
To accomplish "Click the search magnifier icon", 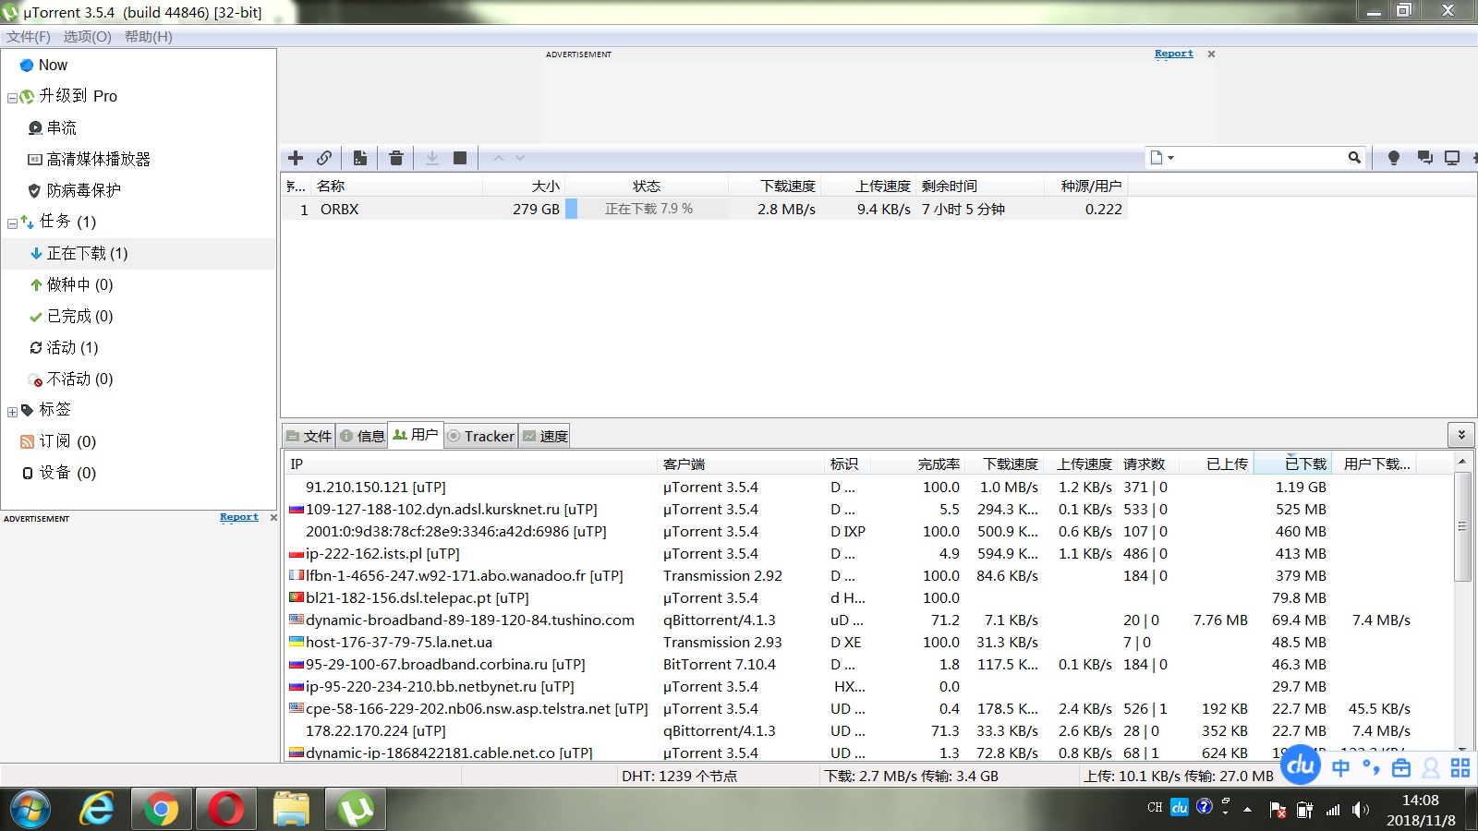I will (x=1354, y=158).
